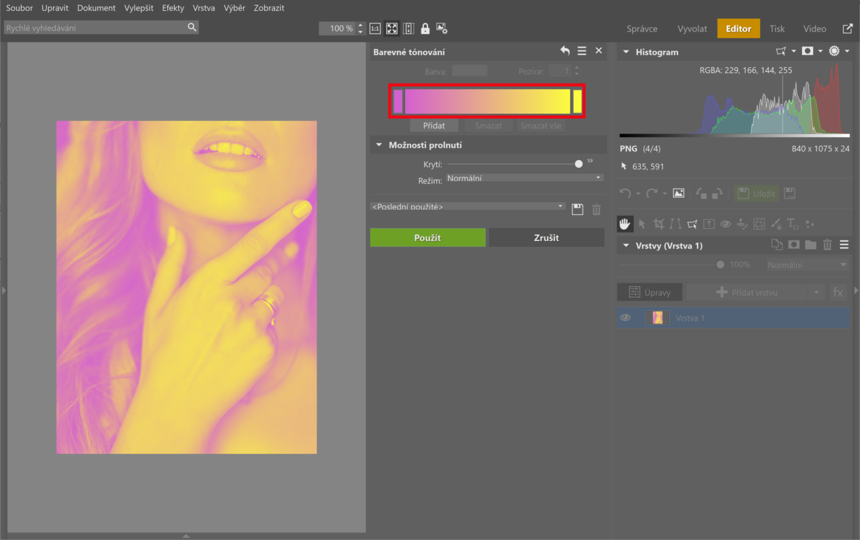Click the Úpravy button
860x540 pixels.
pyautogui.click(x=650, y=292)
